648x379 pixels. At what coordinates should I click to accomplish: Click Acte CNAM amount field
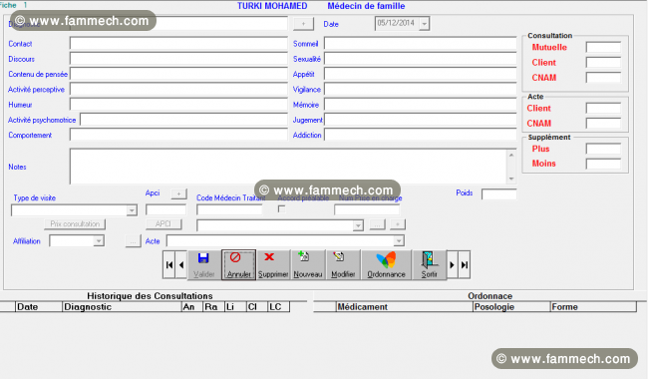pos(603,123)
